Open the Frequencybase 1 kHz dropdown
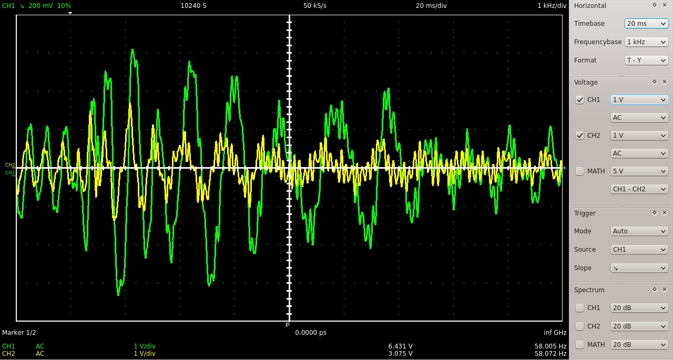 click(x=646, y=42)
